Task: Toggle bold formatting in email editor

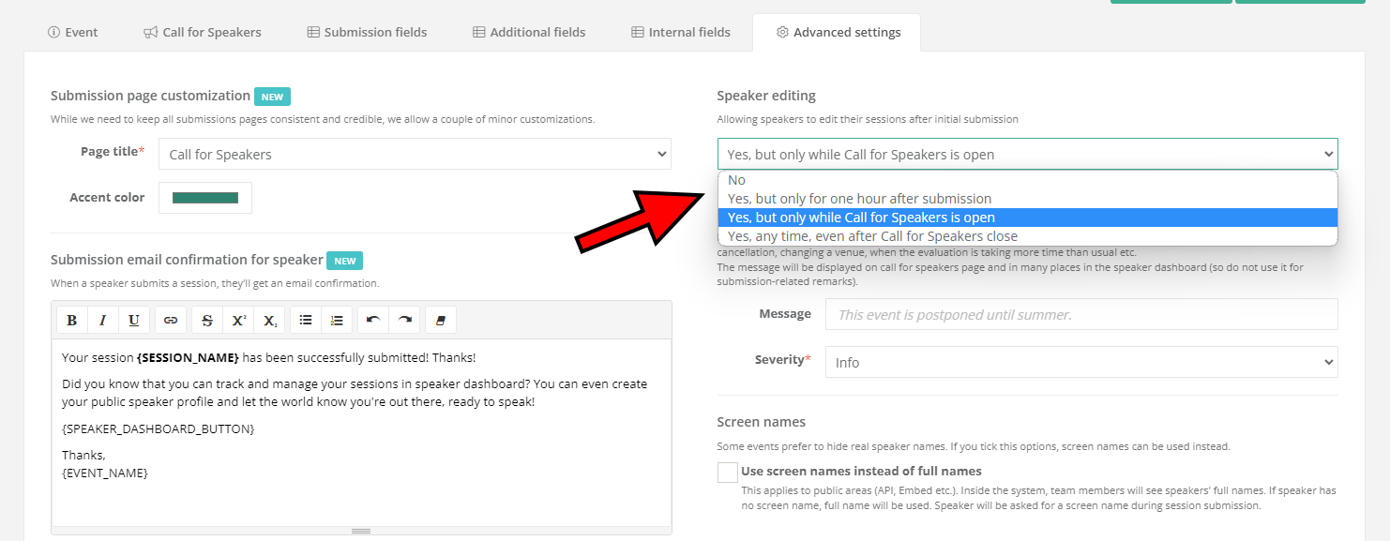Action: click(x=72, y=321)
